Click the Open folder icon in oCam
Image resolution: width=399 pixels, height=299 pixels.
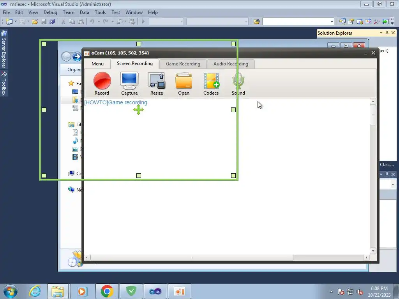184,83
